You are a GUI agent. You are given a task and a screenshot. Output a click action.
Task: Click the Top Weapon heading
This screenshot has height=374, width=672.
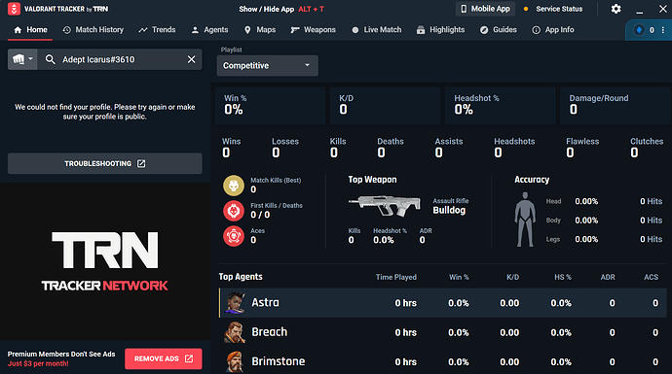[372, 180]
